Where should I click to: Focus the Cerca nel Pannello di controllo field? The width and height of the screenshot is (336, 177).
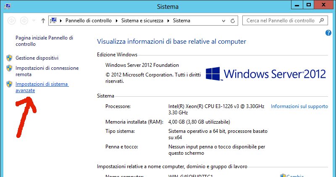tap(285, 21)
